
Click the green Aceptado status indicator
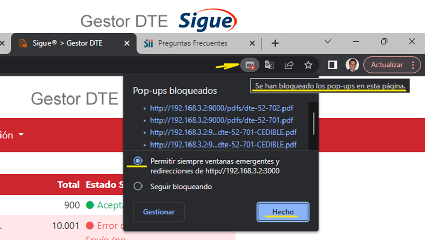[90, 205]
